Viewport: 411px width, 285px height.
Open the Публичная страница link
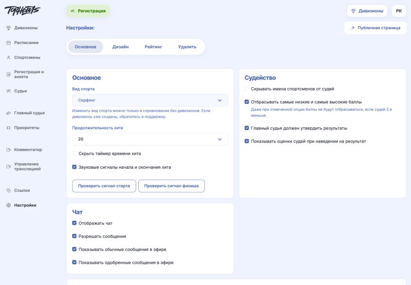pyautogui.click(x=375, y=28)
